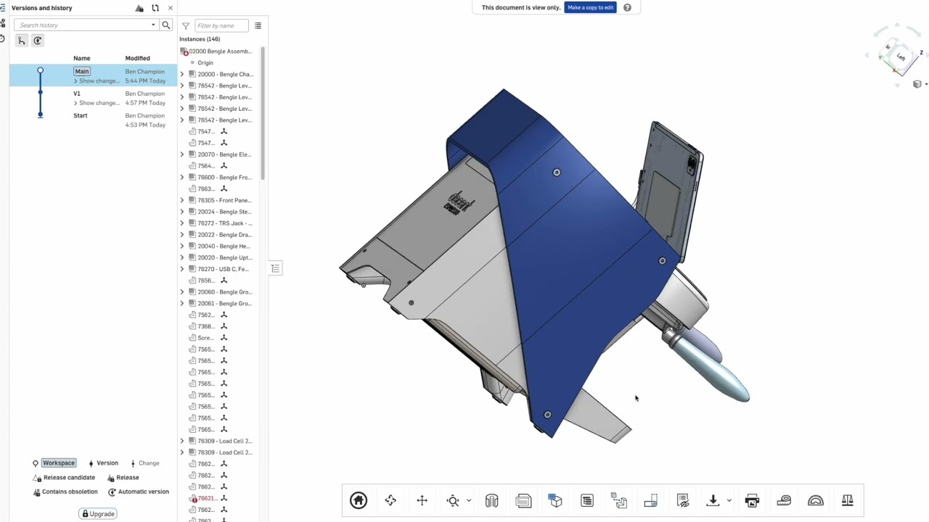The image size is (929, 522).
Task: Expand 20000 - Bengle Cha... instance
Action: pyautogui.click(x=182, y=74)
